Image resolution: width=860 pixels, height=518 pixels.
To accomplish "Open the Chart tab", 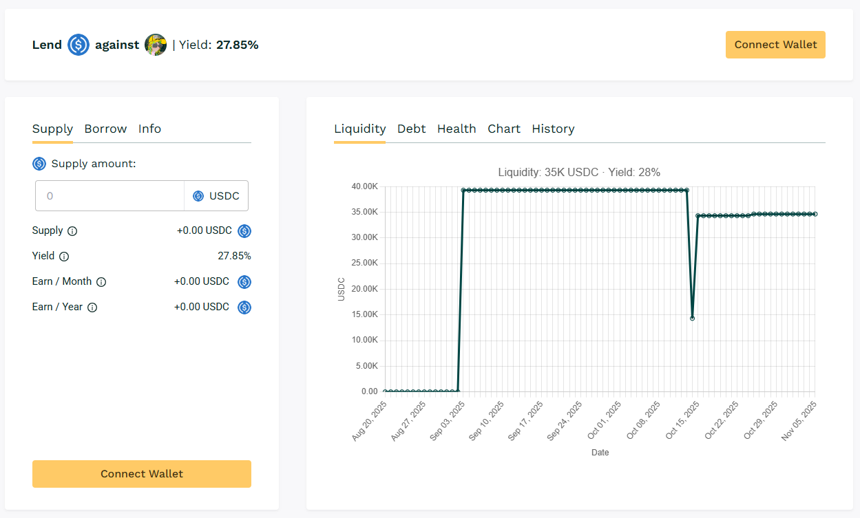I will 504,129.
